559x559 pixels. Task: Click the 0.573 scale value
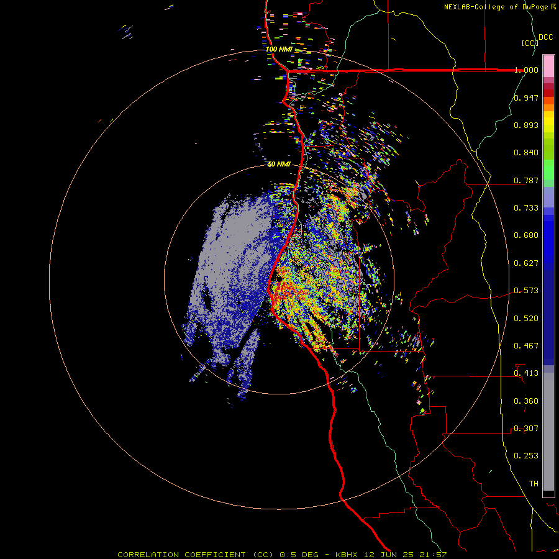pyautogui.click(x=526, y=291)
